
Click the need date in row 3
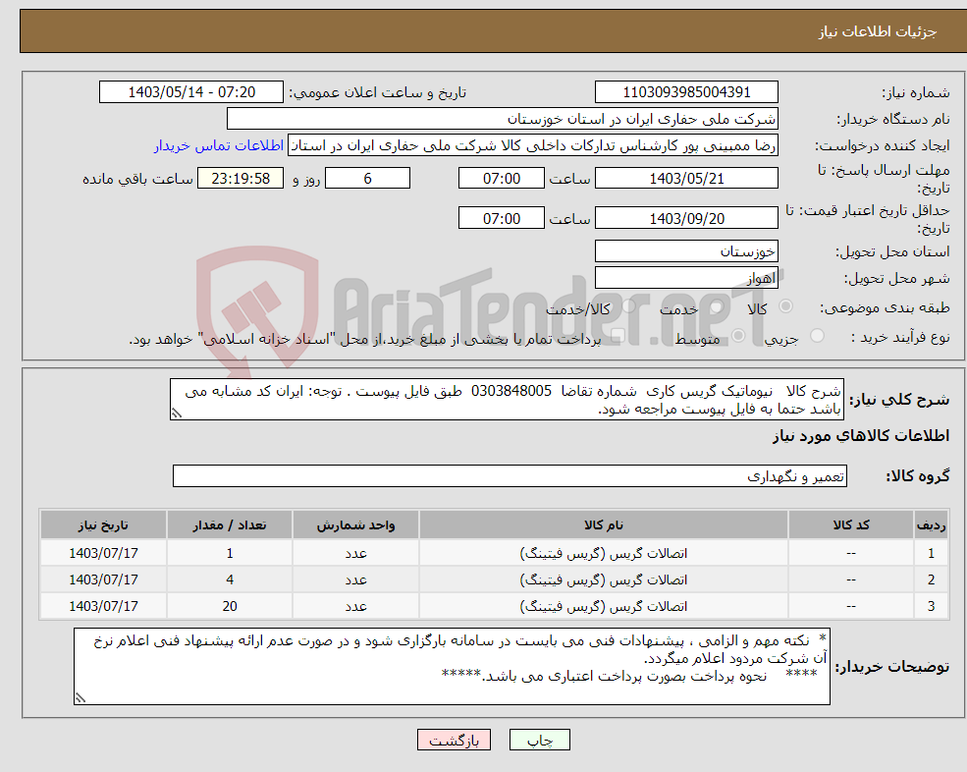[x=103, y=607]
